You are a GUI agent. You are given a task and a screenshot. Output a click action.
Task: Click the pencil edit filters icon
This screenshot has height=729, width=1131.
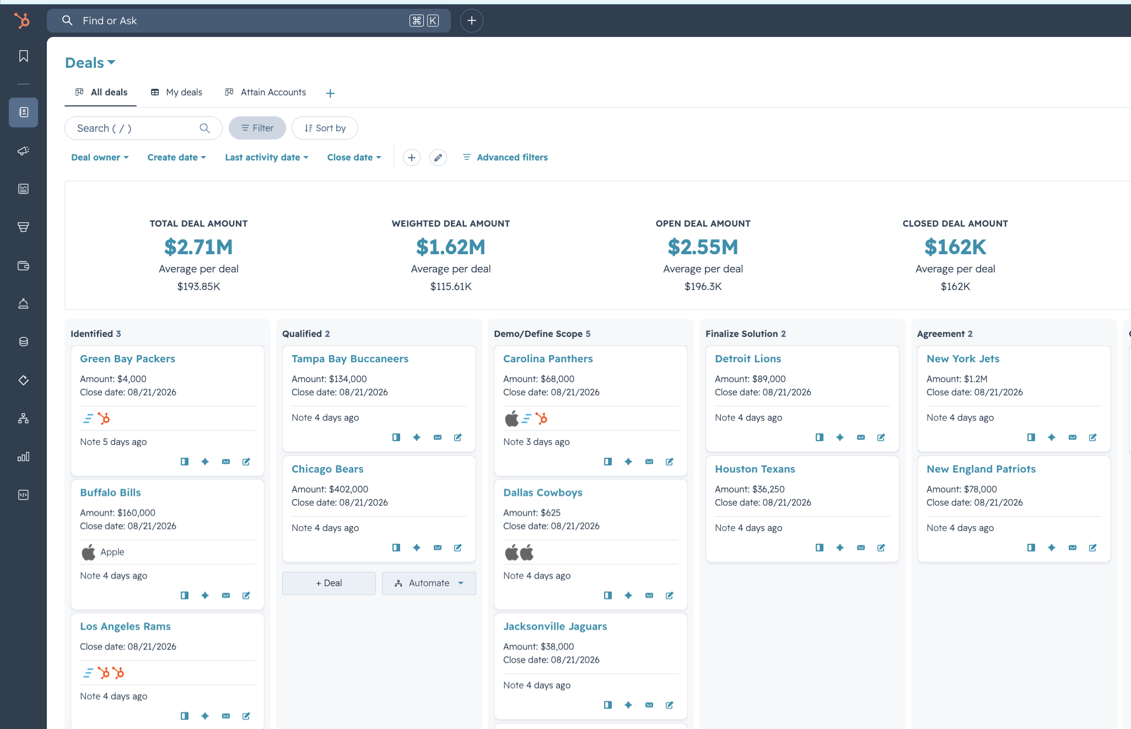[438, 158]
